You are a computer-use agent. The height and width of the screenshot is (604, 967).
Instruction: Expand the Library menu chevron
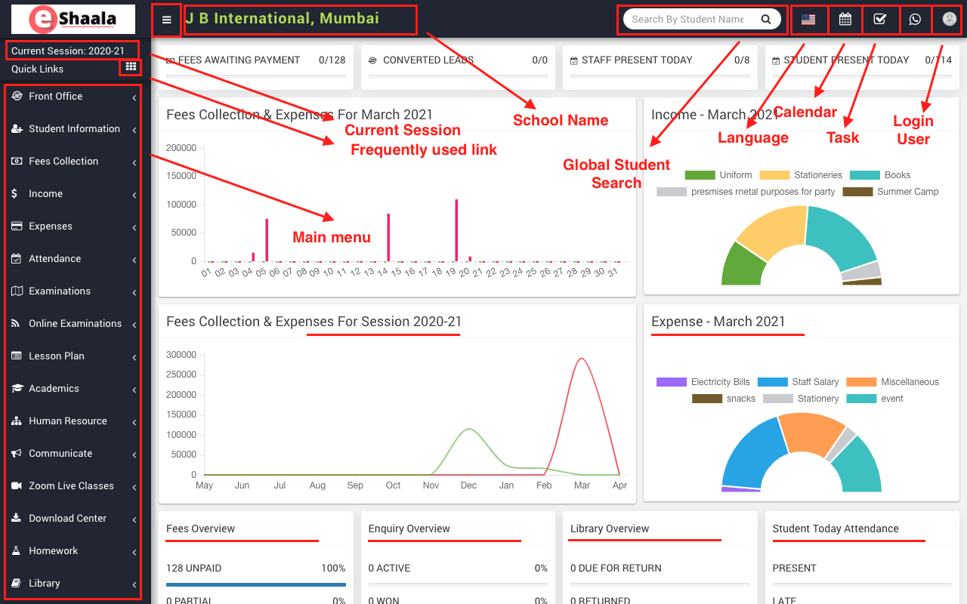pyautogui.click(x=134, y=584)
